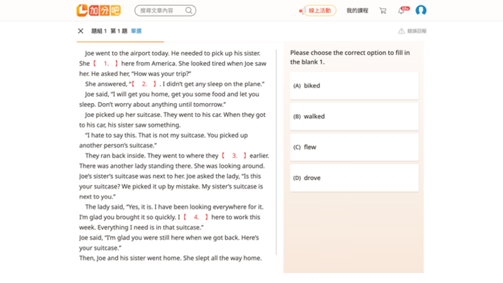Image resolution: width=503 pixels, height=283 pixels.
Task: Click blank 2 in the passage
Action: point(145,84)
